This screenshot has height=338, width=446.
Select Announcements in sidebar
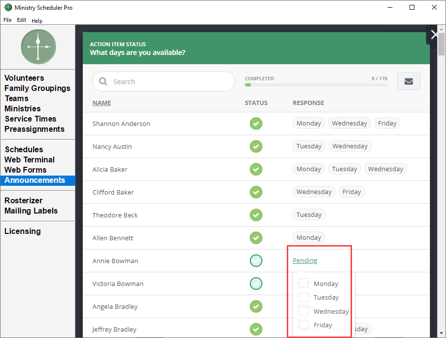[x=38, y=180]
